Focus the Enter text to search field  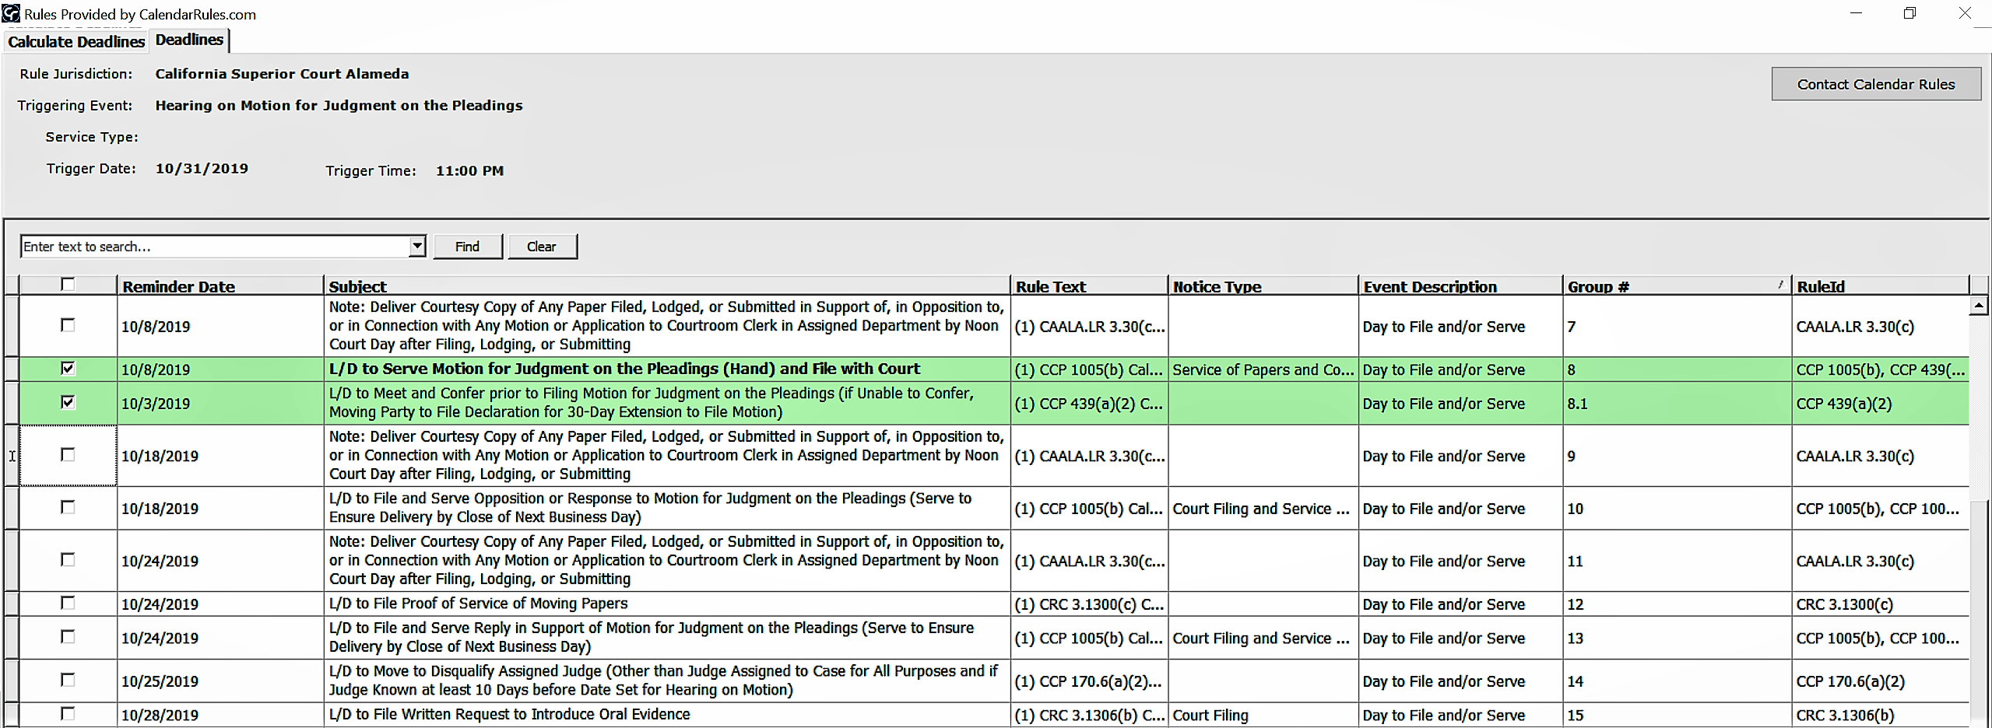tap(215, 247)
